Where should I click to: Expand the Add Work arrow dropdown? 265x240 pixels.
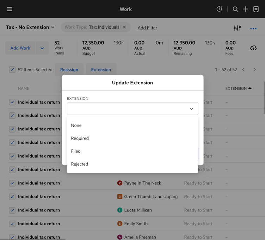(42, 48)
